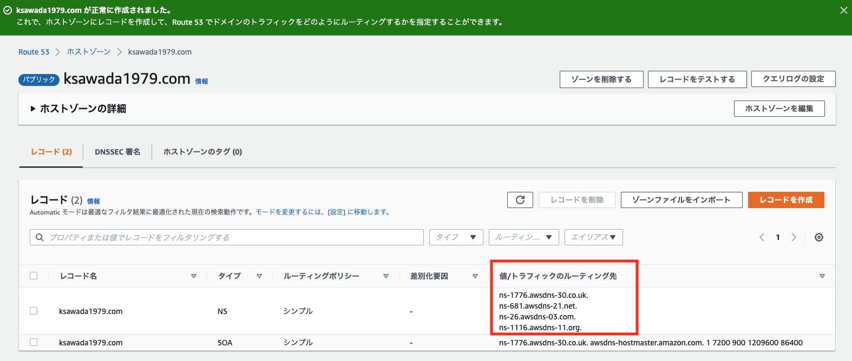Sort by ルーティングポリシー column arrow
The width and height of the screenshot is (852, 361).
pyautogui.click(x=386, y=276)
